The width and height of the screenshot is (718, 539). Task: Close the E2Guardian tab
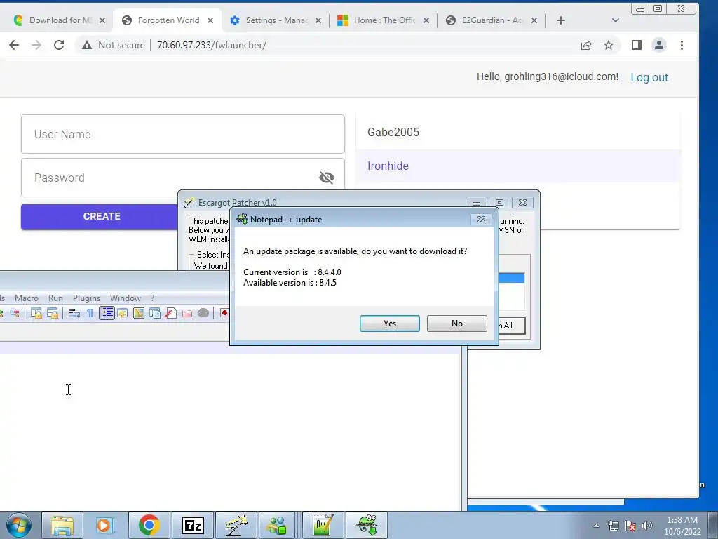tap(534, 20)
